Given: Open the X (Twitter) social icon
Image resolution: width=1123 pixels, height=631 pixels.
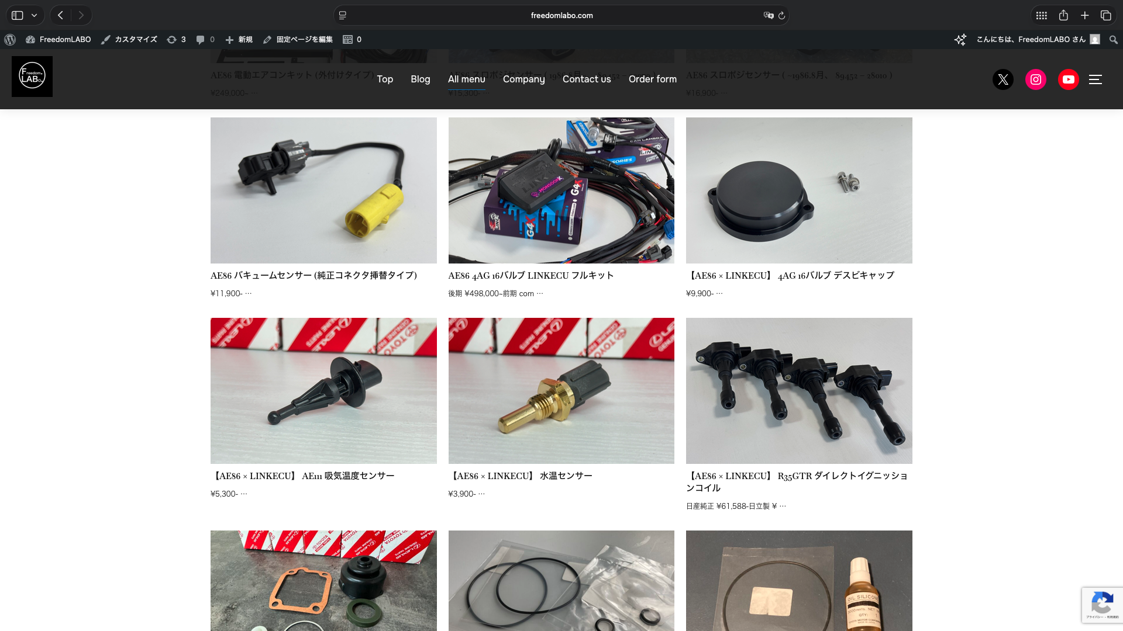Looking at the screenshot, I should [x=1003, y=79].
